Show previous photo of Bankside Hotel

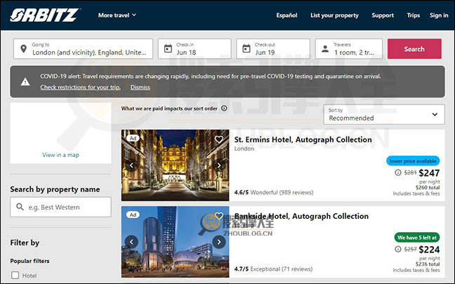[x=131, y=242]
